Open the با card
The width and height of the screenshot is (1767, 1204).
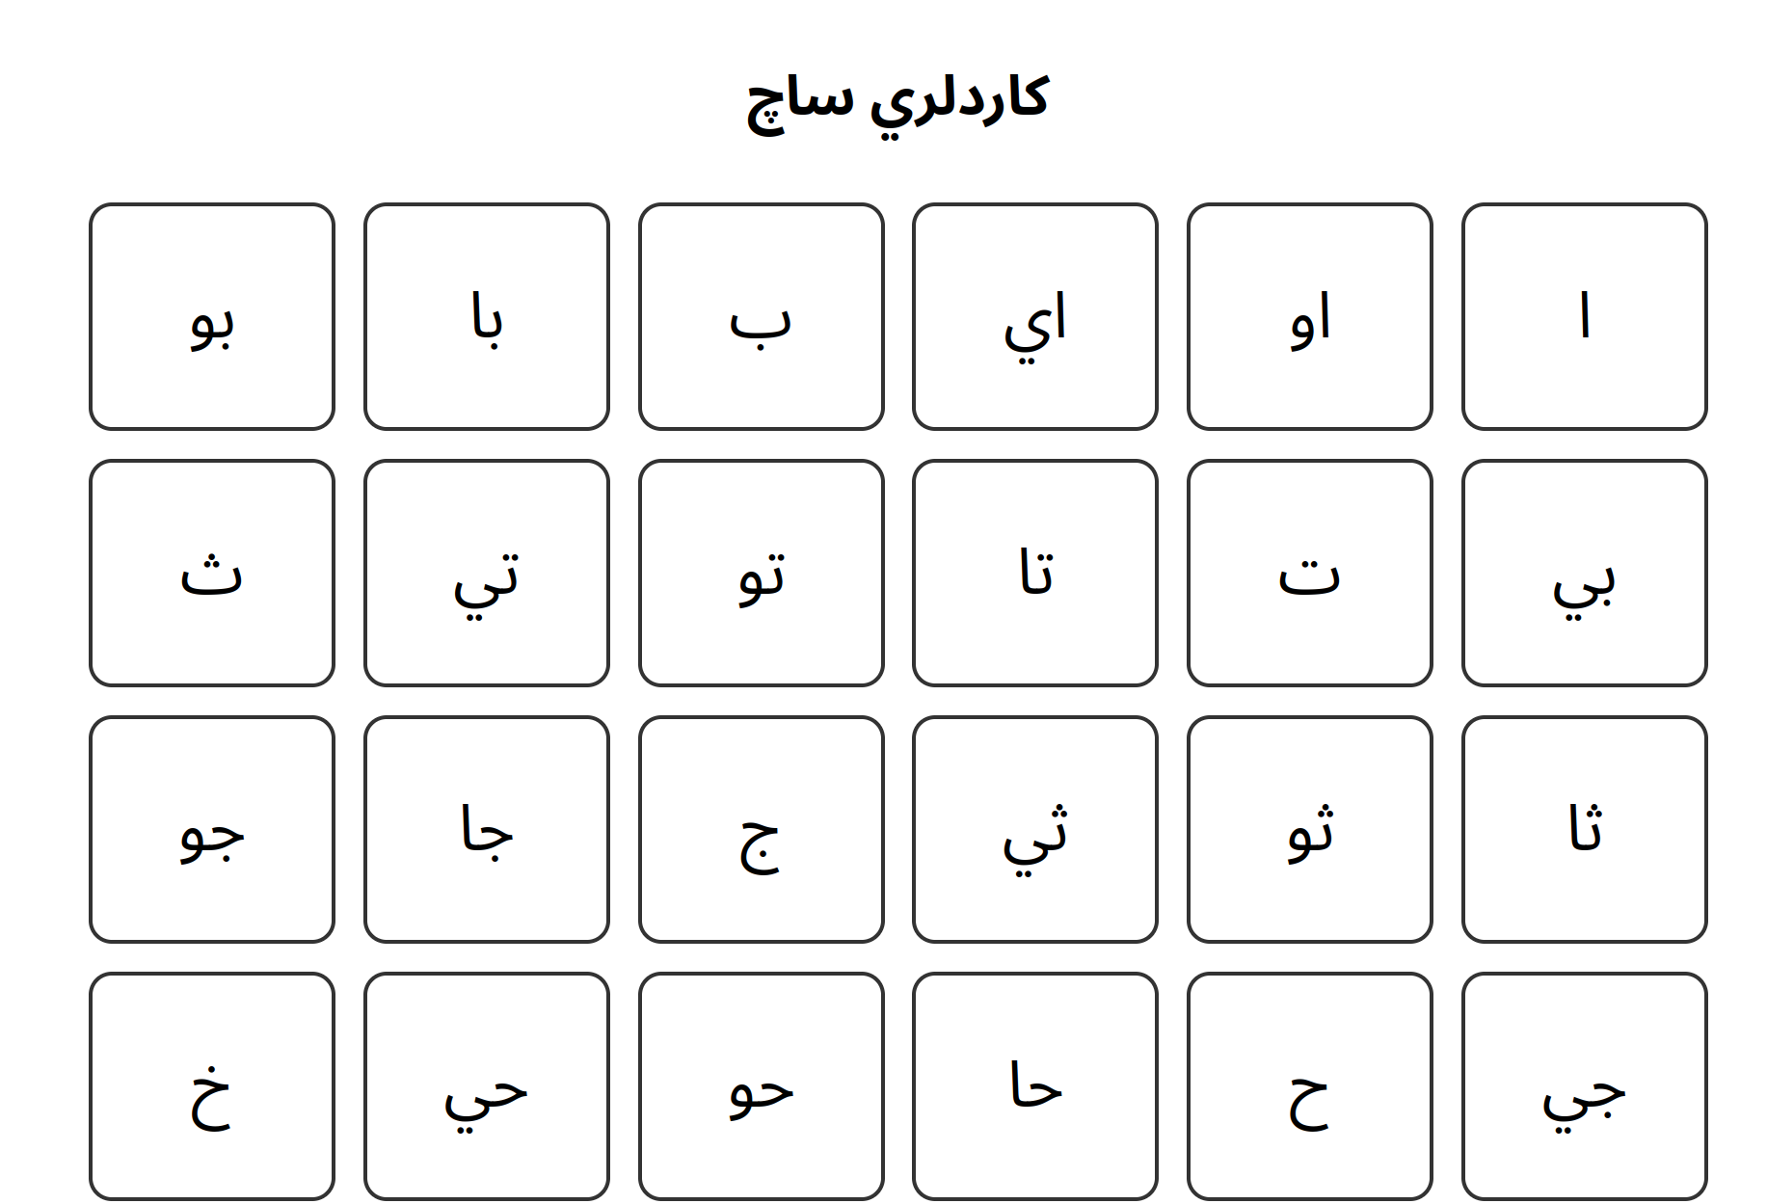click(486, 316)
